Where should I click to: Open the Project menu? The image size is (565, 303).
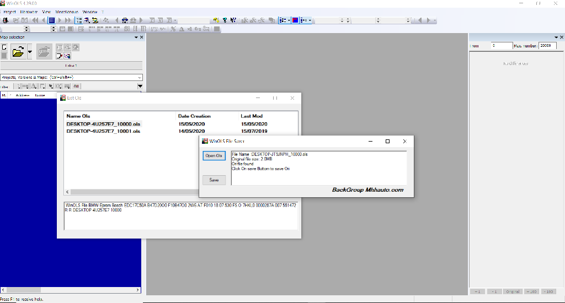(9, 12)
